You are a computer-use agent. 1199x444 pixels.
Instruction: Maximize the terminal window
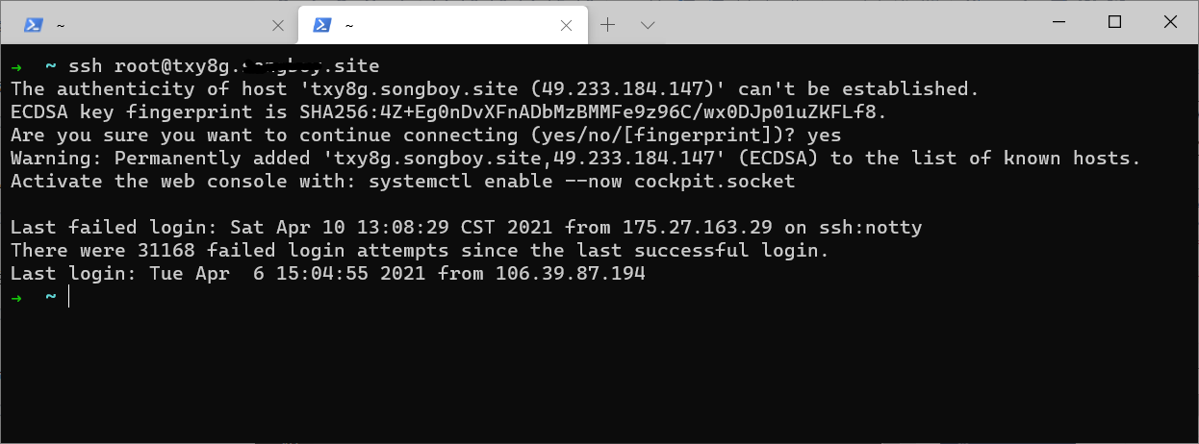[x=1114, y=22]
